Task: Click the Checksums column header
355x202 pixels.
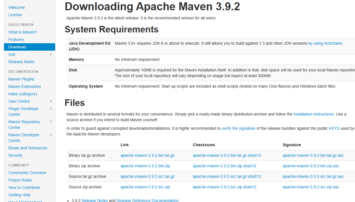Action: point(204,145)
